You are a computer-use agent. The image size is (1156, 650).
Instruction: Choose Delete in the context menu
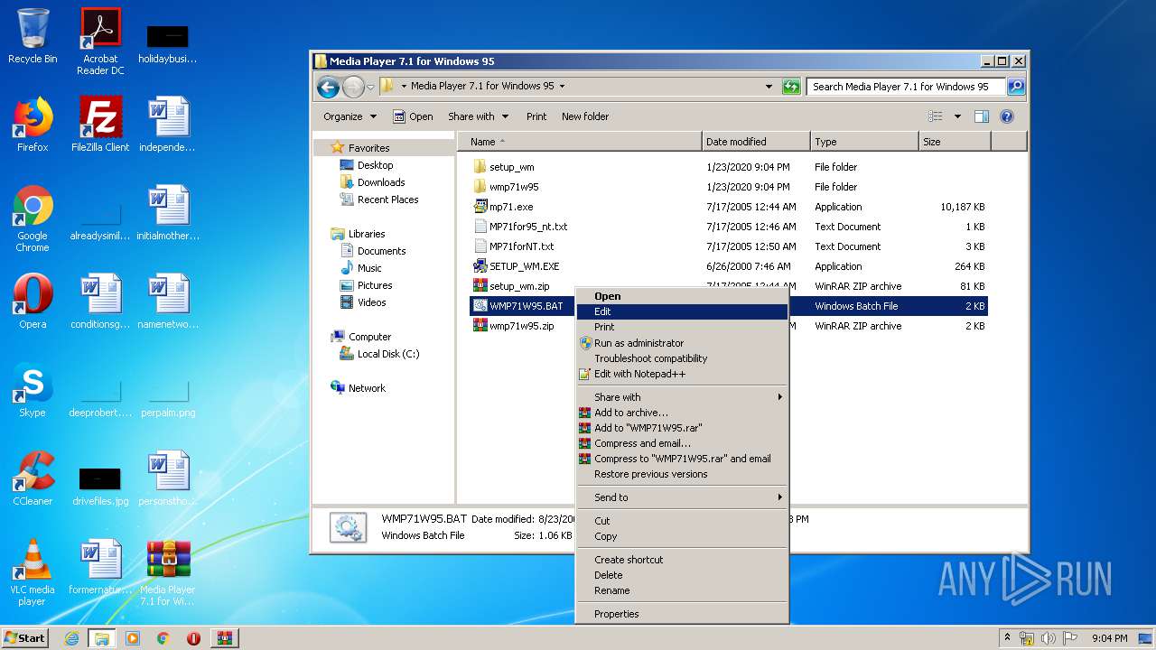pos(683,575)
